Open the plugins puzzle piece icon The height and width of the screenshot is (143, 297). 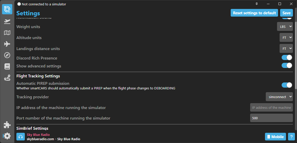(x=7, y=125)
